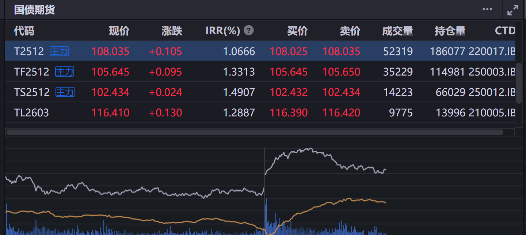526x235 pixels.
Task: Click TS2512 current price 102.434
Action: point(110,92)
